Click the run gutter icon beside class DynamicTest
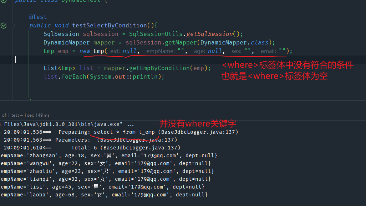The height and width of the screenshot is (206, 366). (x=4, y=1)
